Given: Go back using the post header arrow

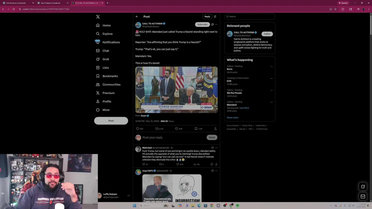Looking at the screenshot, I should 137,17.
